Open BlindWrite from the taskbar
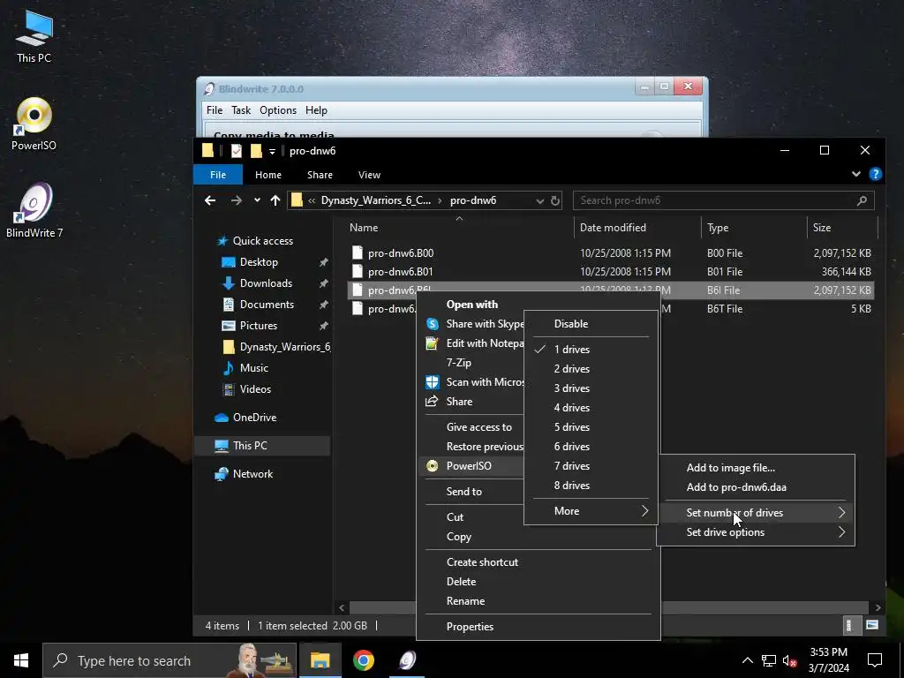 coord(407,660)
